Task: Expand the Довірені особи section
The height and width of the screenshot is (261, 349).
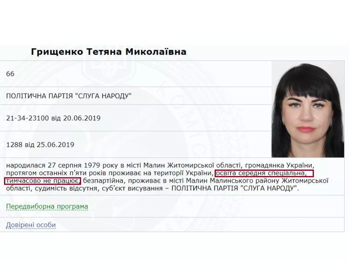Action: [x=31, y=225]
